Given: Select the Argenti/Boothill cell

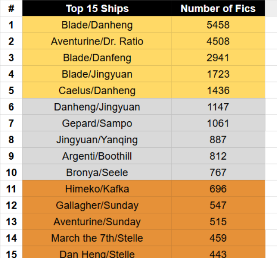Looking at the screenshot, I should coord(97,156).
